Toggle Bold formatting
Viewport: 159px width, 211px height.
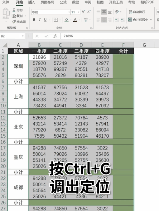[34, 20]
